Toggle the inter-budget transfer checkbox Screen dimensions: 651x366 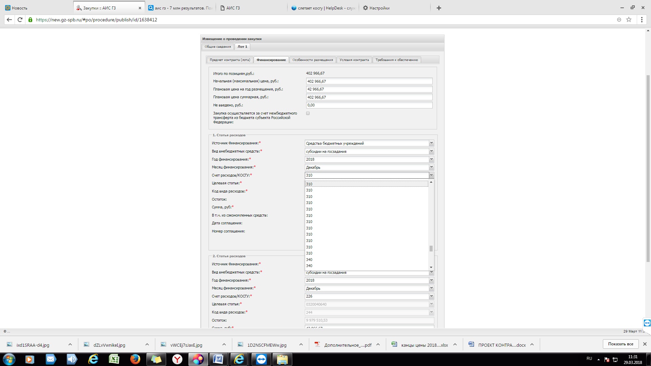tap(308, 114)
